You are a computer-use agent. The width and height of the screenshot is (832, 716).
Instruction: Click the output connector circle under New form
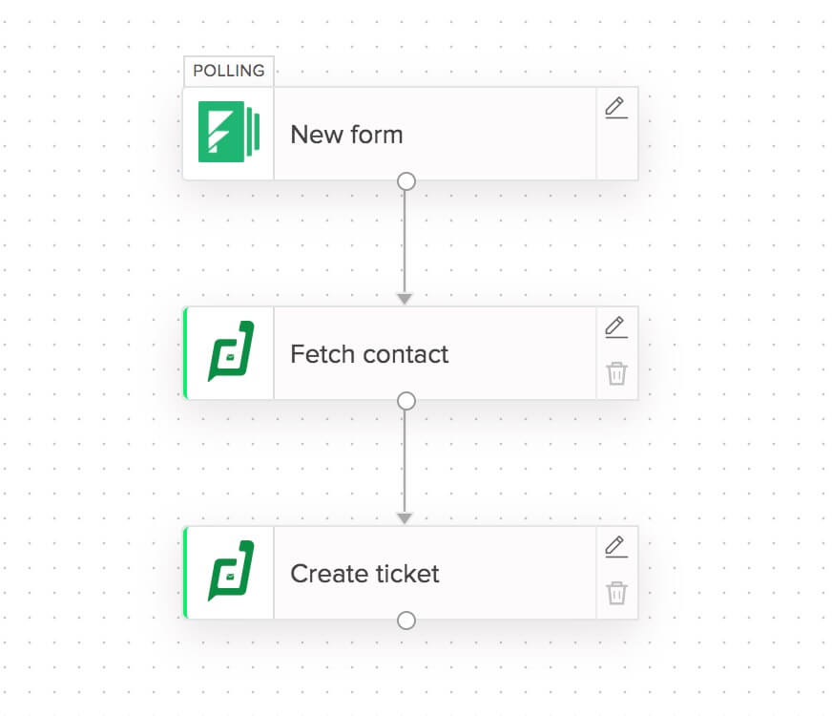coord(406,181)
